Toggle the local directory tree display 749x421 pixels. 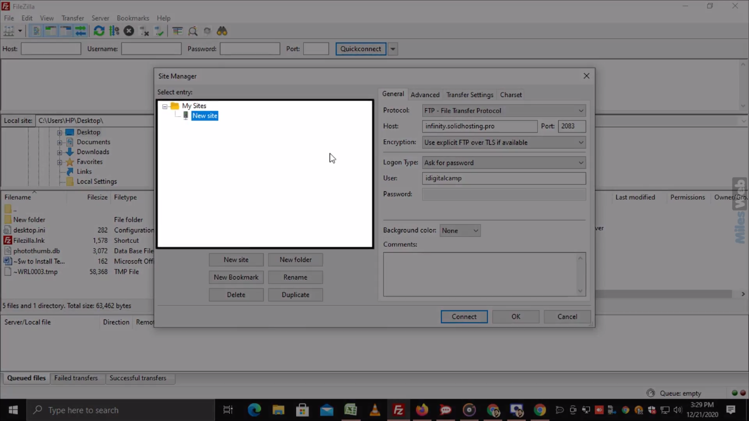(x=50, y=31)
